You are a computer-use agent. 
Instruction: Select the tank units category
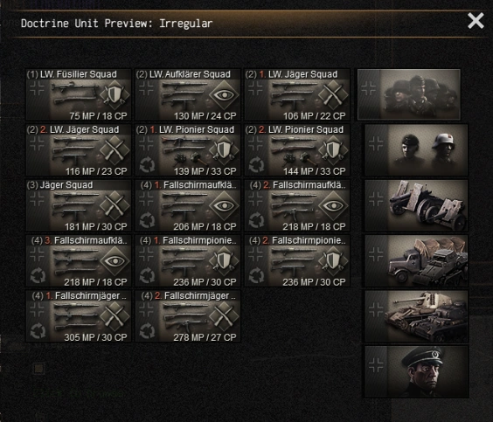[416, 316]
